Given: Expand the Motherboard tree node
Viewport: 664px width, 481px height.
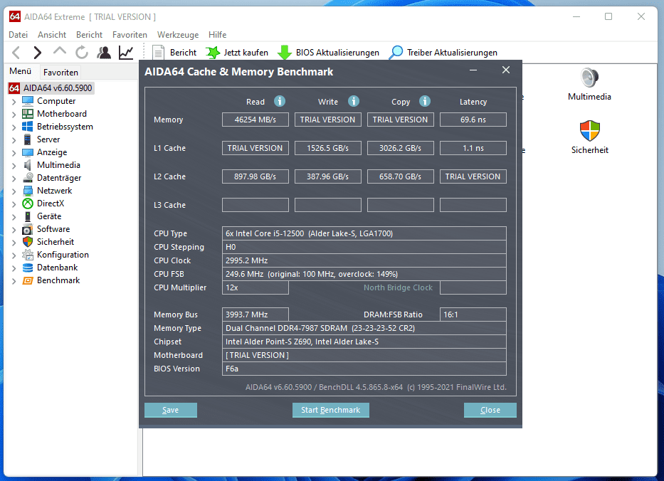Looking at the screenshot, I should (14, 115).
